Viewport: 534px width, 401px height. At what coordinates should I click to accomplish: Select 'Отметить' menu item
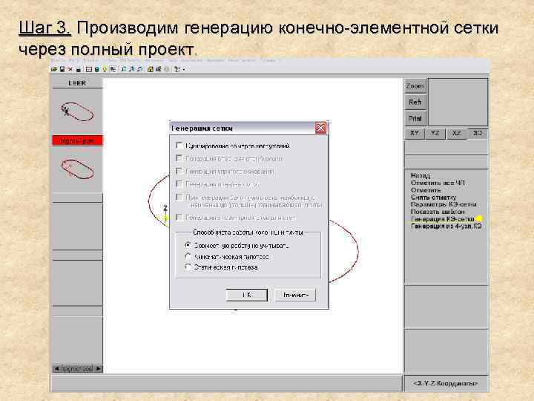(426, 190)
